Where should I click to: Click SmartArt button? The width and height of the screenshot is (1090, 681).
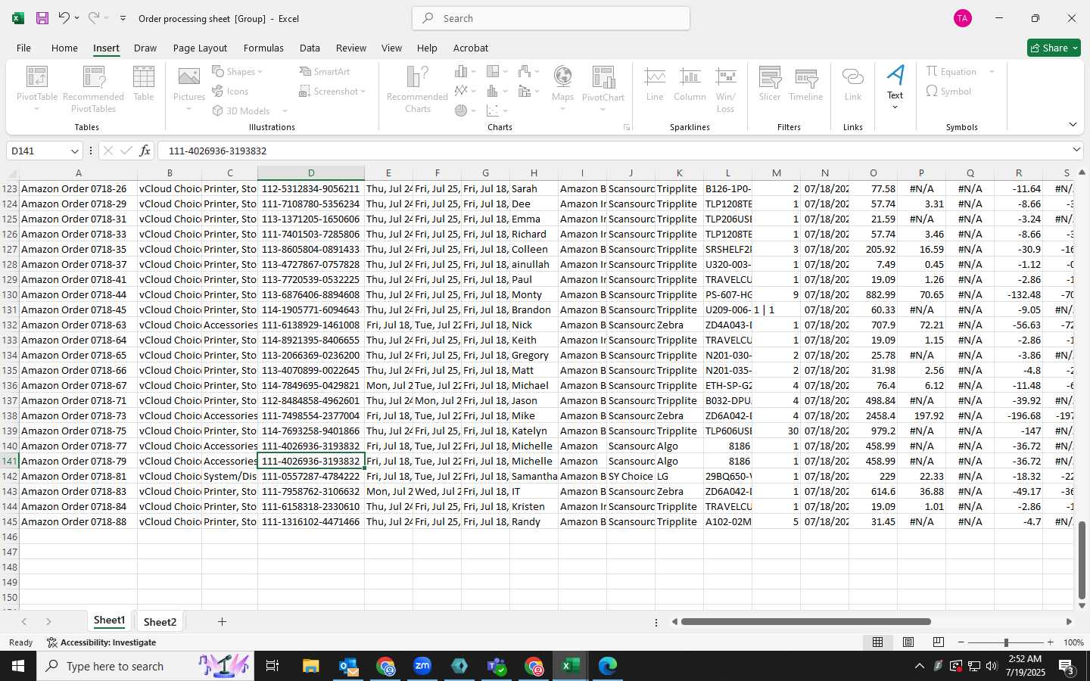click(x=325, y=71)
